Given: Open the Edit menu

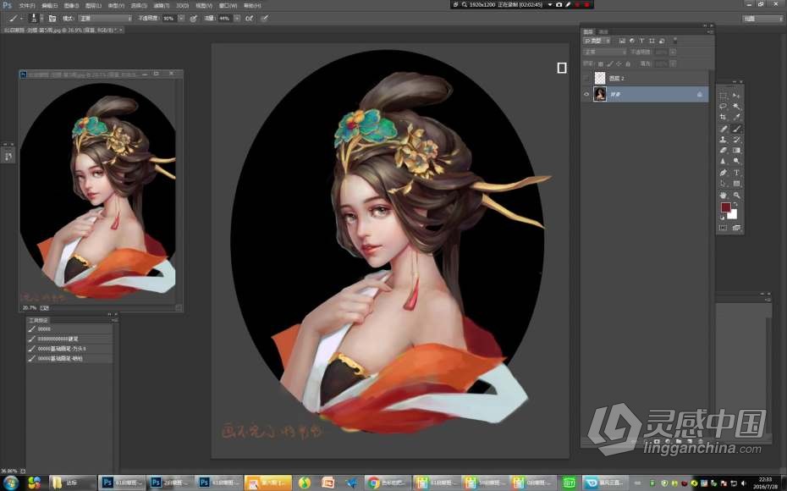Looking at the screenshot, I should tap(49, 6).
